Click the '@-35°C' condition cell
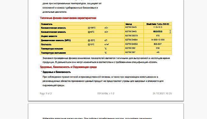This screenshot has height=119, width=207. (x=91, y=40)
